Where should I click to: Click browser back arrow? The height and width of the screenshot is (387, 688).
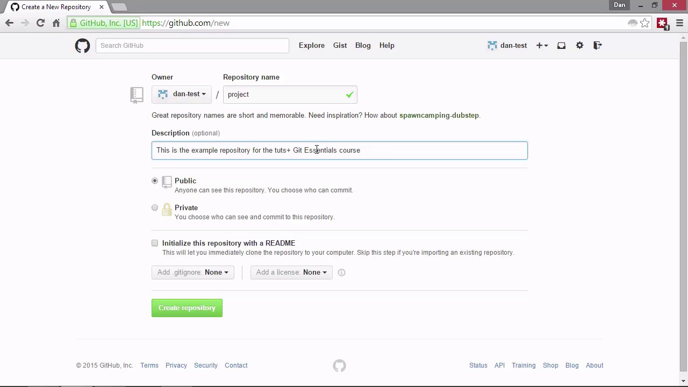(x=9, y=23)
